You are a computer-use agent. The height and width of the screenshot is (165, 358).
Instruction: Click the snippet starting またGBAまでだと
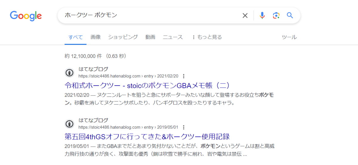pyautogui.click(x=169, y=150)
